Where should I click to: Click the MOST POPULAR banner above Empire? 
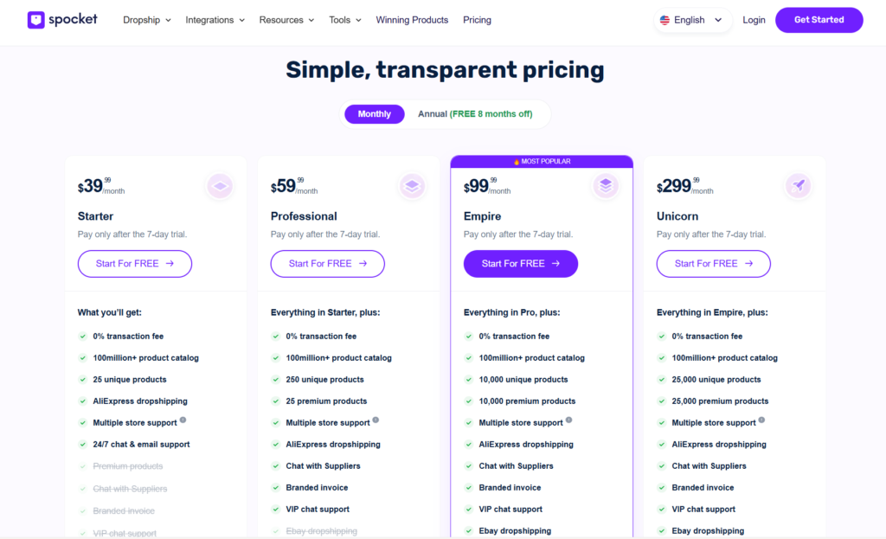pyautogui.click(x=541, y=161)
